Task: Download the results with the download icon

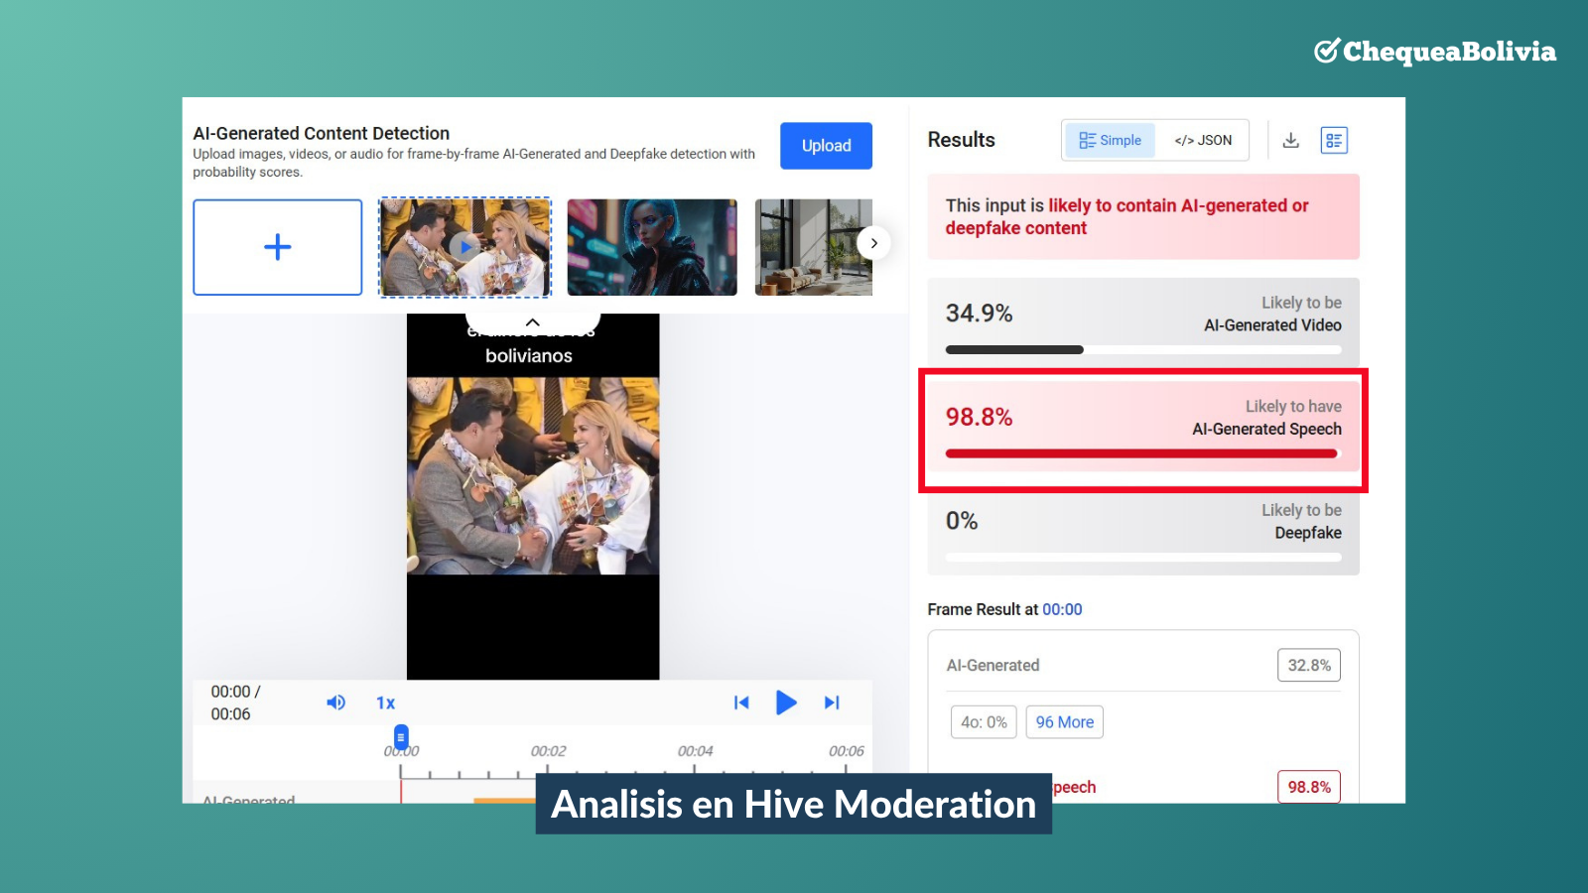Action: coord(1290,140)
